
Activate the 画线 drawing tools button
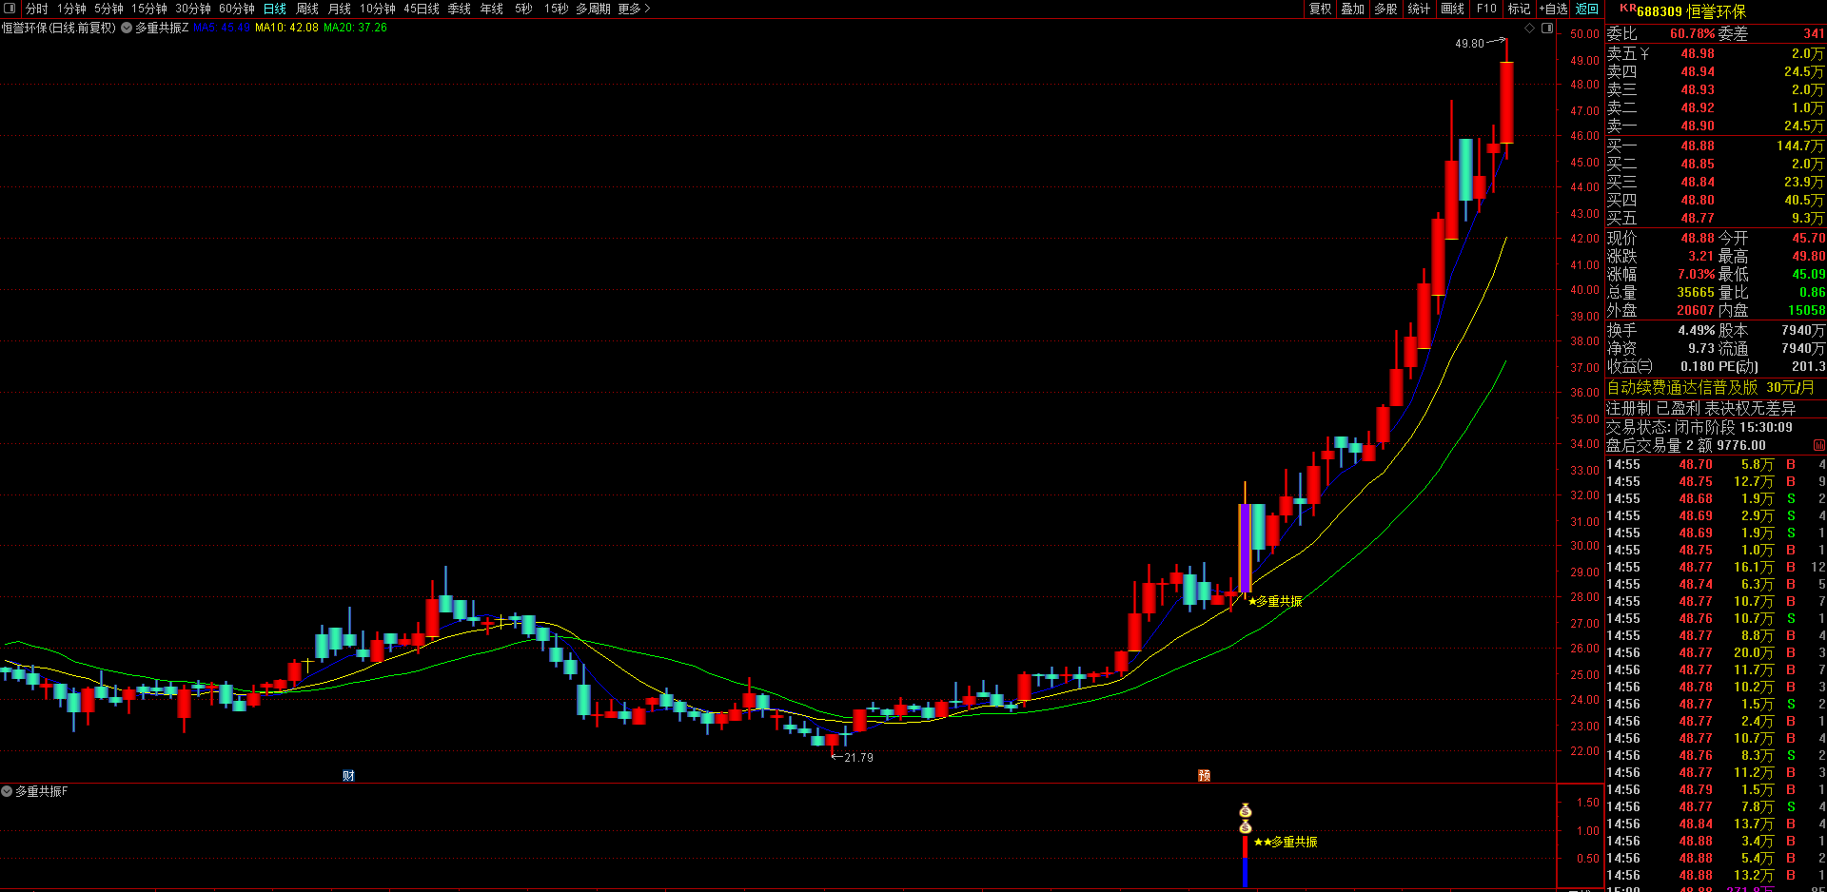(1452, 9)
